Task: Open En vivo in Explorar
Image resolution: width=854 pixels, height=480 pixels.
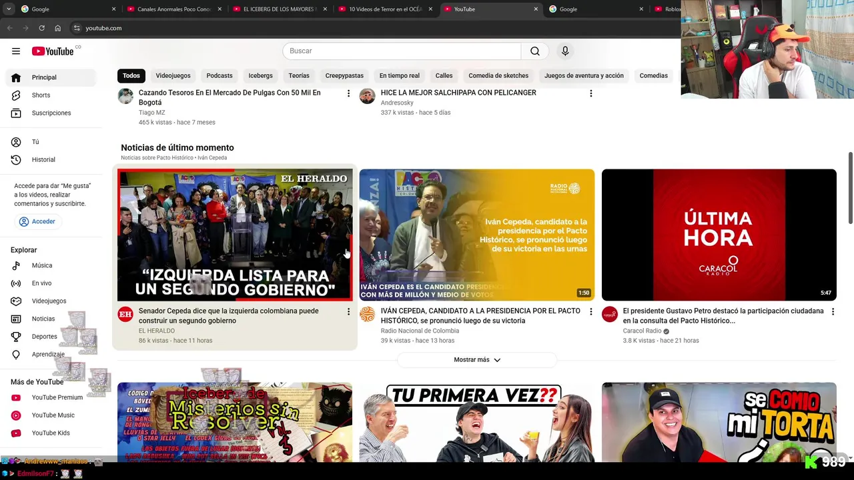Action: 52,283
